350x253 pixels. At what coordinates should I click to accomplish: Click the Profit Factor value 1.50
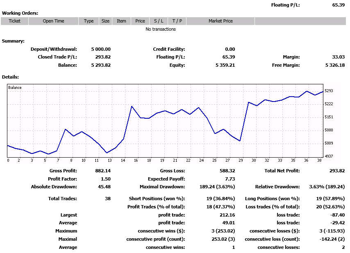click(105, 179)
